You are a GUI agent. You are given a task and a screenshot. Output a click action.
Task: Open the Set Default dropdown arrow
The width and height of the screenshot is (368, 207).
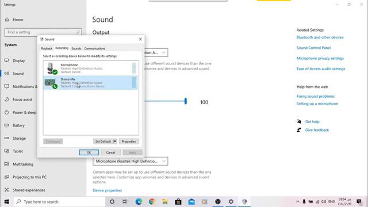tap(115, 141)
